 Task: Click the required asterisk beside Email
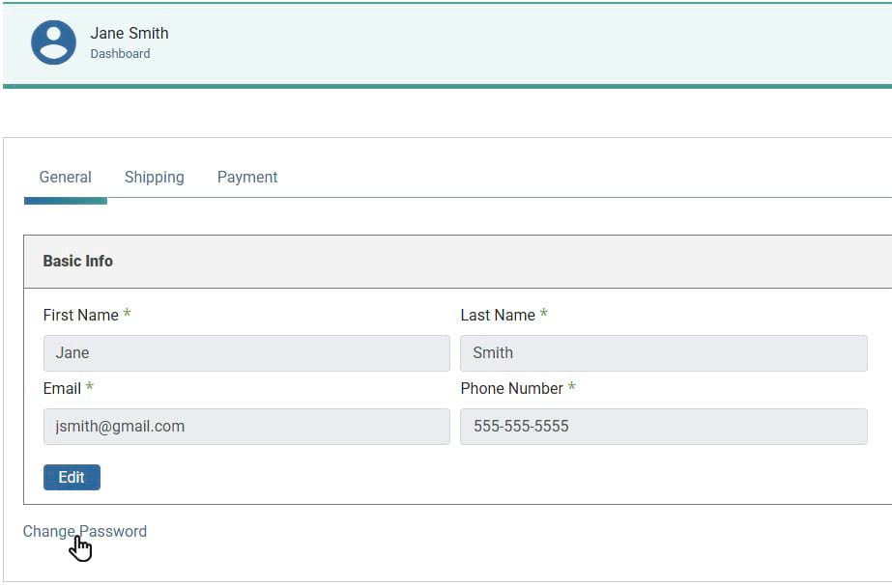[88, 388]
